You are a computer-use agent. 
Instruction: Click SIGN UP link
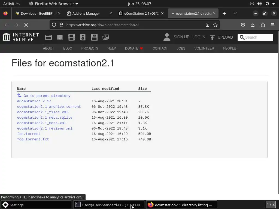[181, 37]
